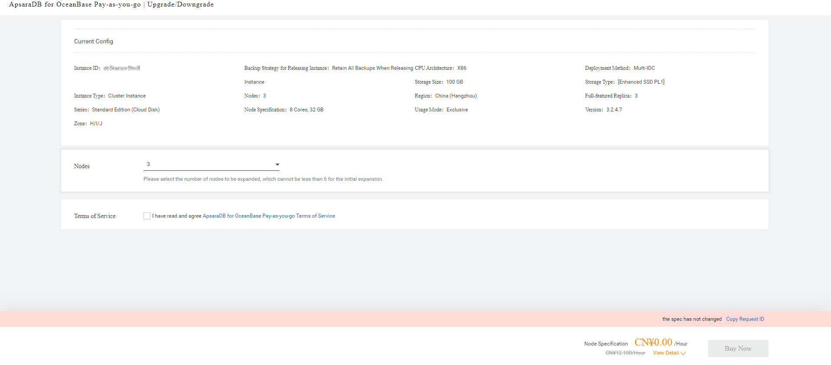
Task: Click the Retain All Backups When Releasing text
Action: (372, 68)
